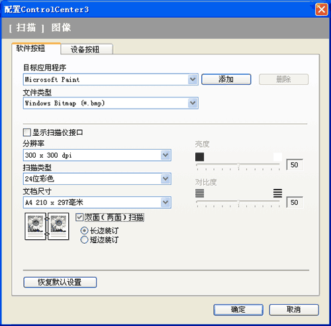
Task: Click 恢复默认设置 button
Action: (x=60, y=282)
